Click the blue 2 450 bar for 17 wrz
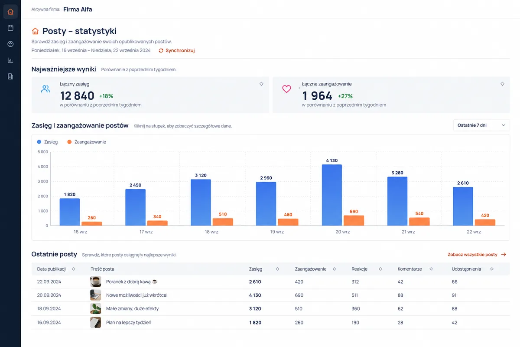 (x=135, y=207)
